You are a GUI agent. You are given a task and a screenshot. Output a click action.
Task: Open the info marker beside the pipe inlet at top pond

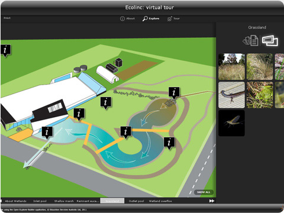point(174,93)
